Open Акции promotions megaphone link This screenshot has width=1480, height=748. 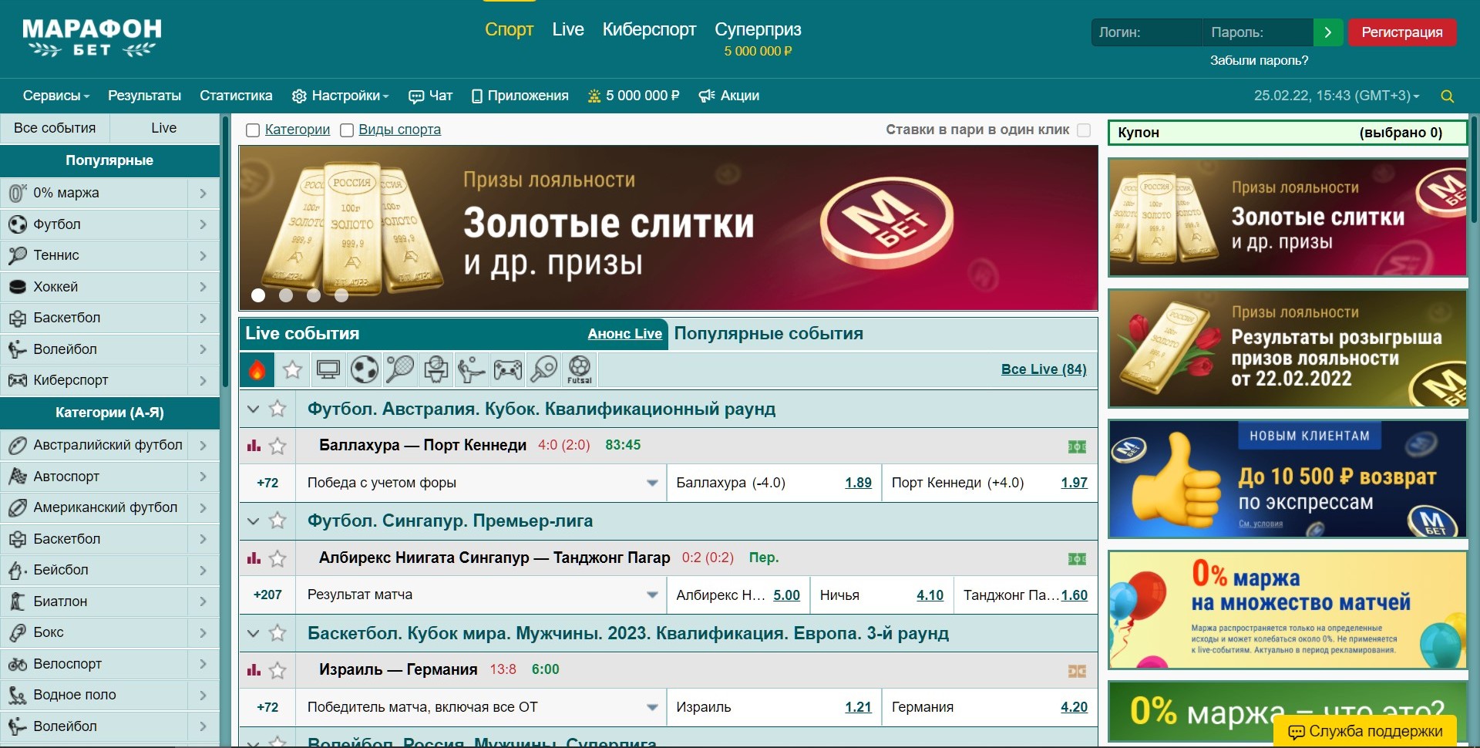click(728, 96)
